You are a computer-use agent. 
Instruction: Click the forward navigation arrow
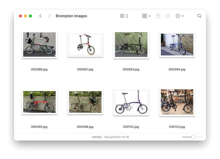point(49,16)
